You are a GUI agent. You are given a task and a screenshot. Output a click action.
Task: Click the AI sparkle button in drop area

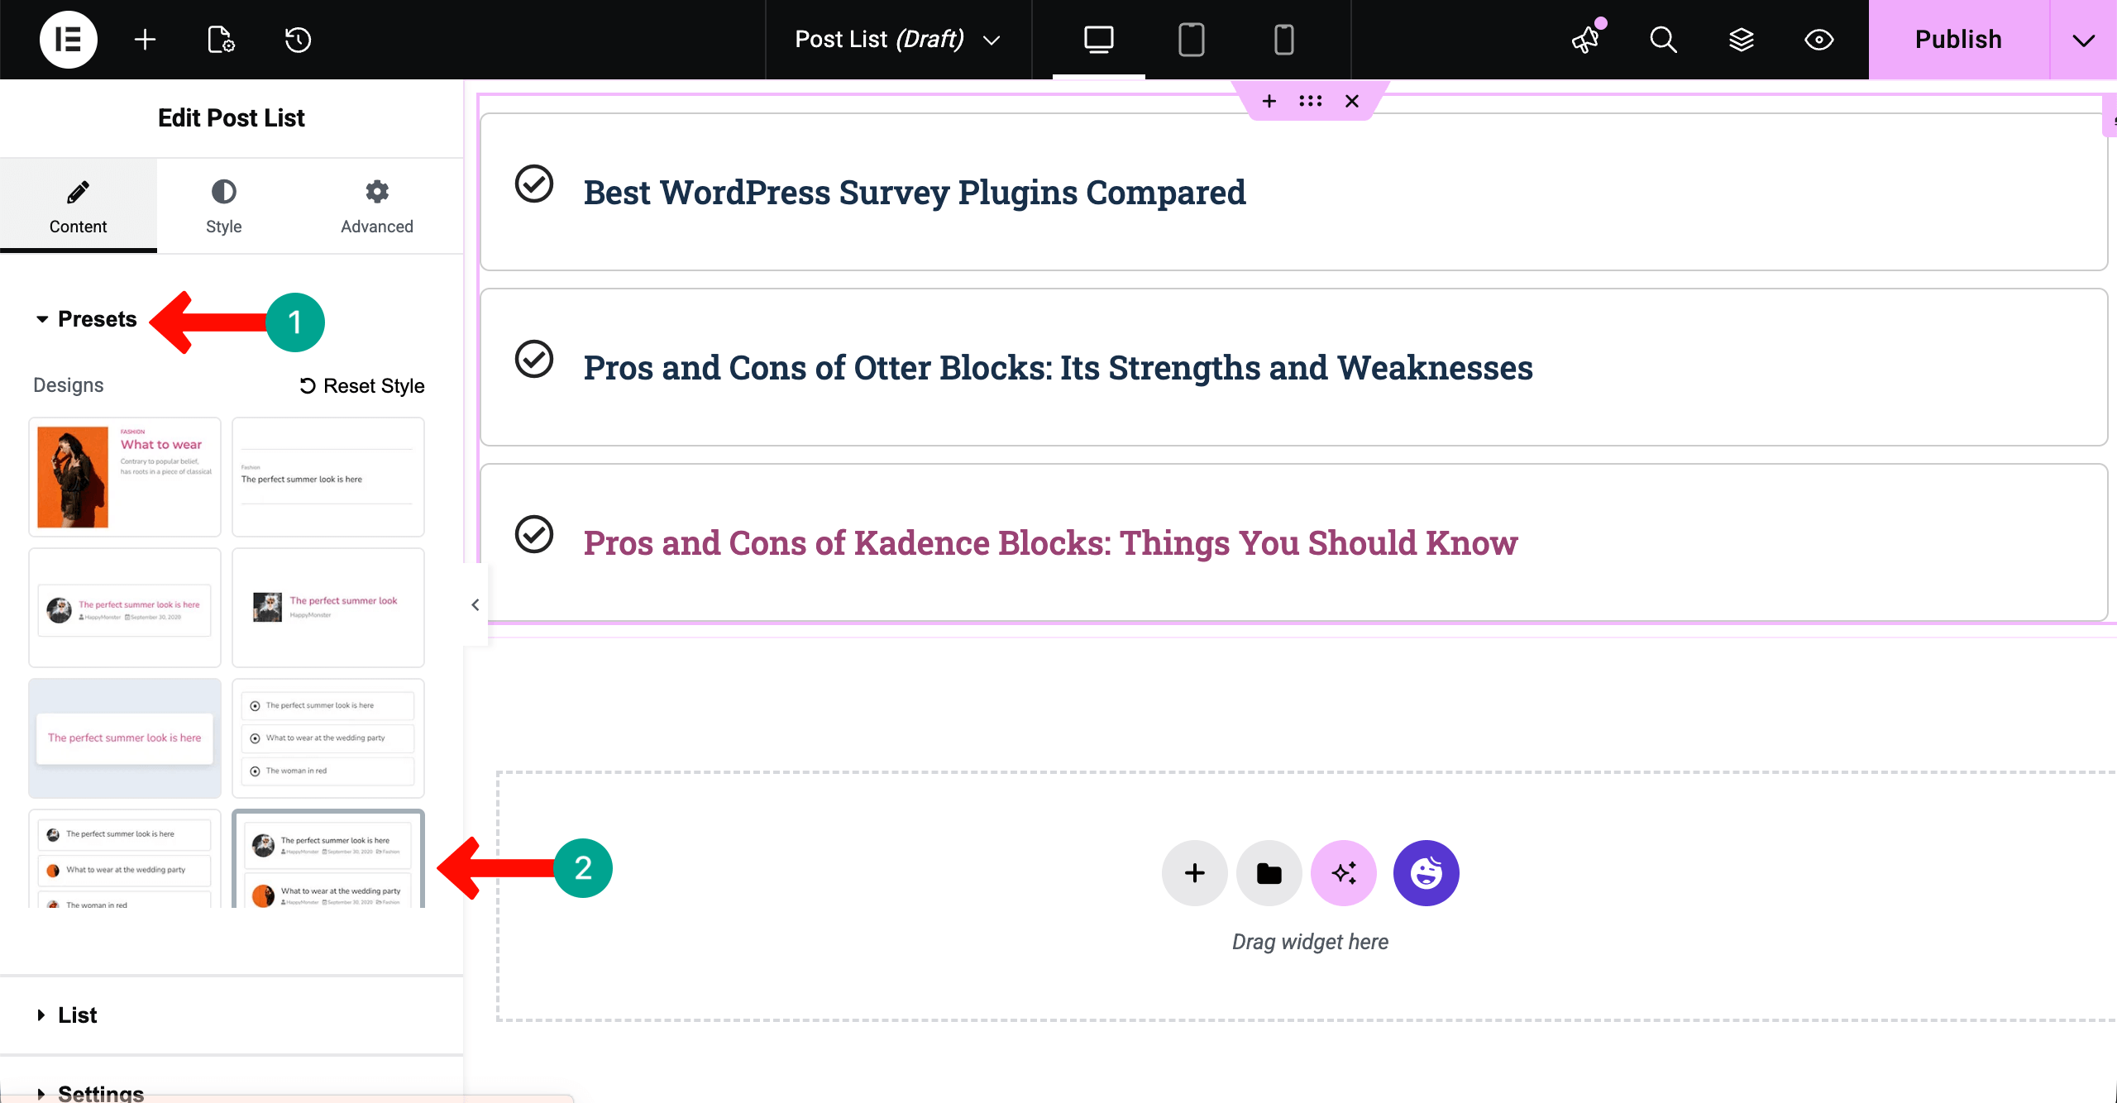click(1344, 873)
